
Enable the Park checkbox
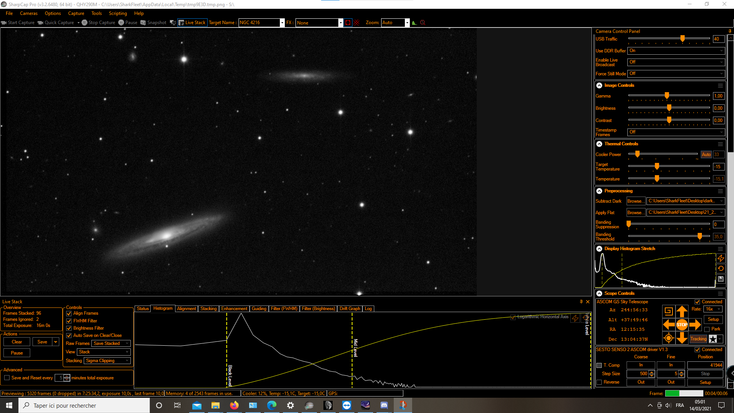pos(707,329)
